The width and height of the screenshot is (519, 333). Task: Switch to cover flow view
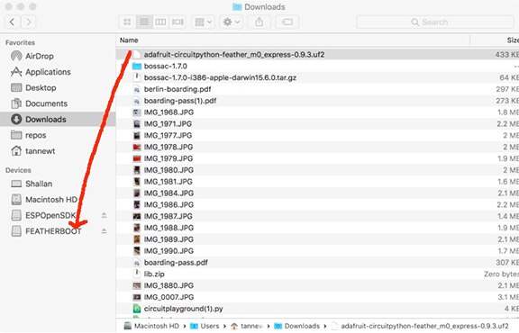(178, 22)
